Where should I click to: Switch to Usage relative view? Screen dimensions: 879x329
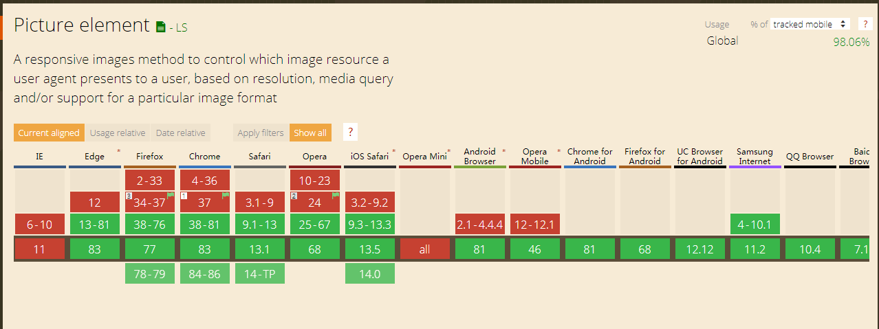coord(118,133)
